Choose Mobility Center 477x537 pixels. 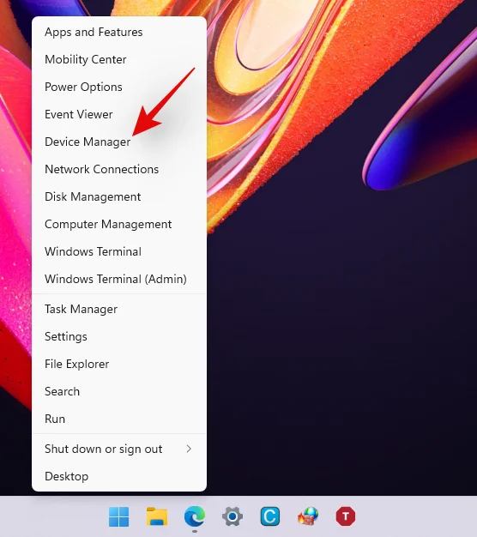[119, 59]
